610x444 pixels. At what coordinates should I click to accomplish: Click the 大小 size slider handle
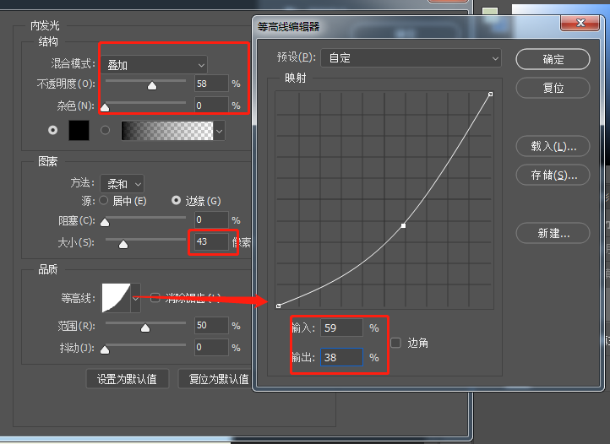[123, 244]
